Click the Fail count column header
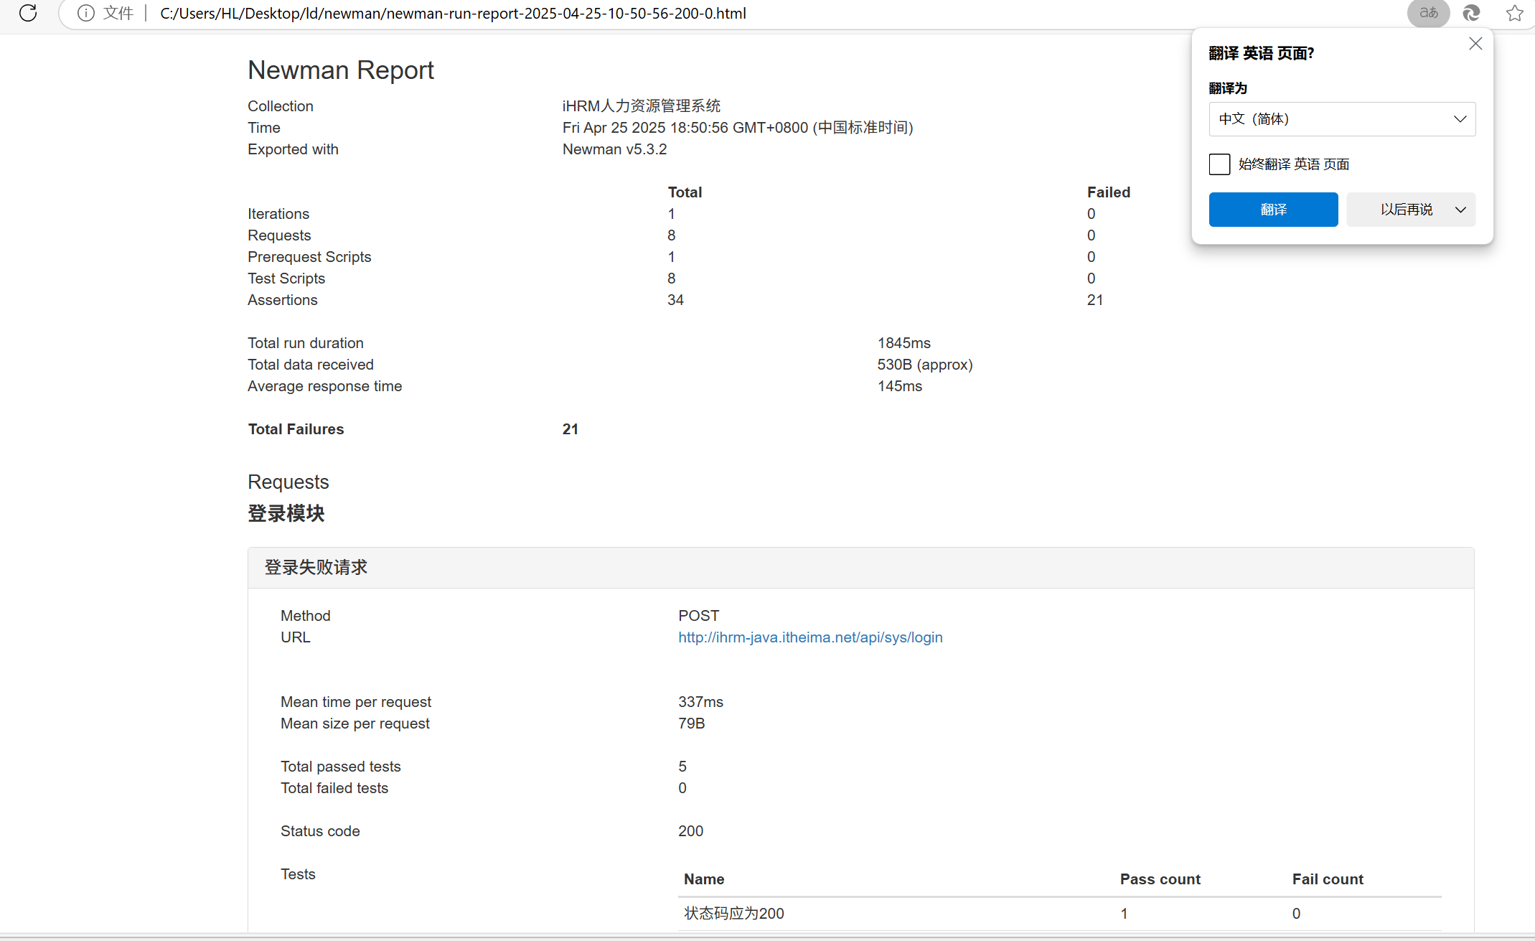1535x941 pixels. coord(1328,879)
